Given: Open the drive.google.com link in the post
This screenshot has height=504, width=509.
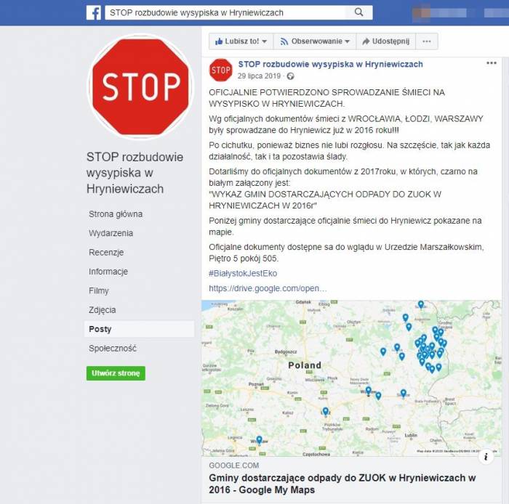Looking at the screenshot, I should tap(268, 288).
